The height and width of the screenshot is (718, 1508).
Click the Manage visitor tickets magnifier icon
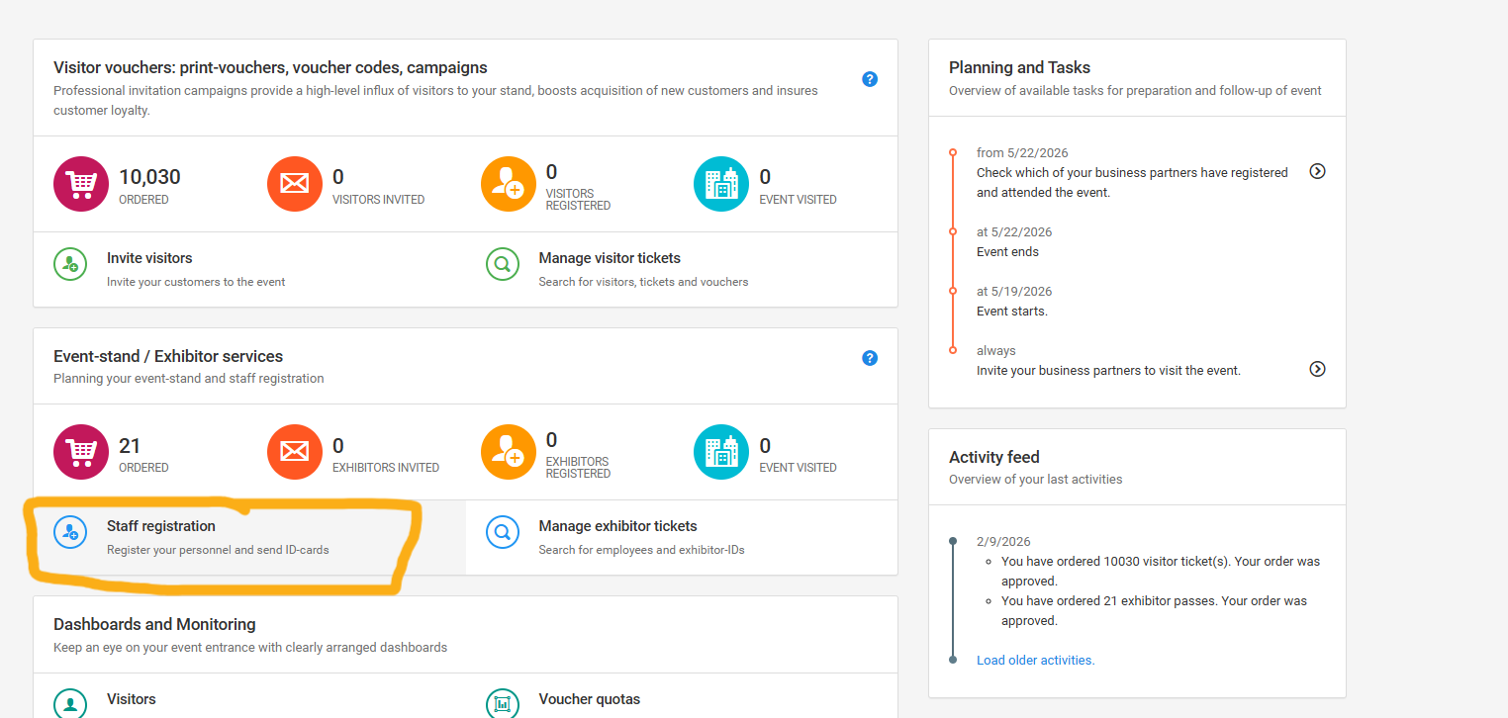pyautogui.click(x=503, y=264)
